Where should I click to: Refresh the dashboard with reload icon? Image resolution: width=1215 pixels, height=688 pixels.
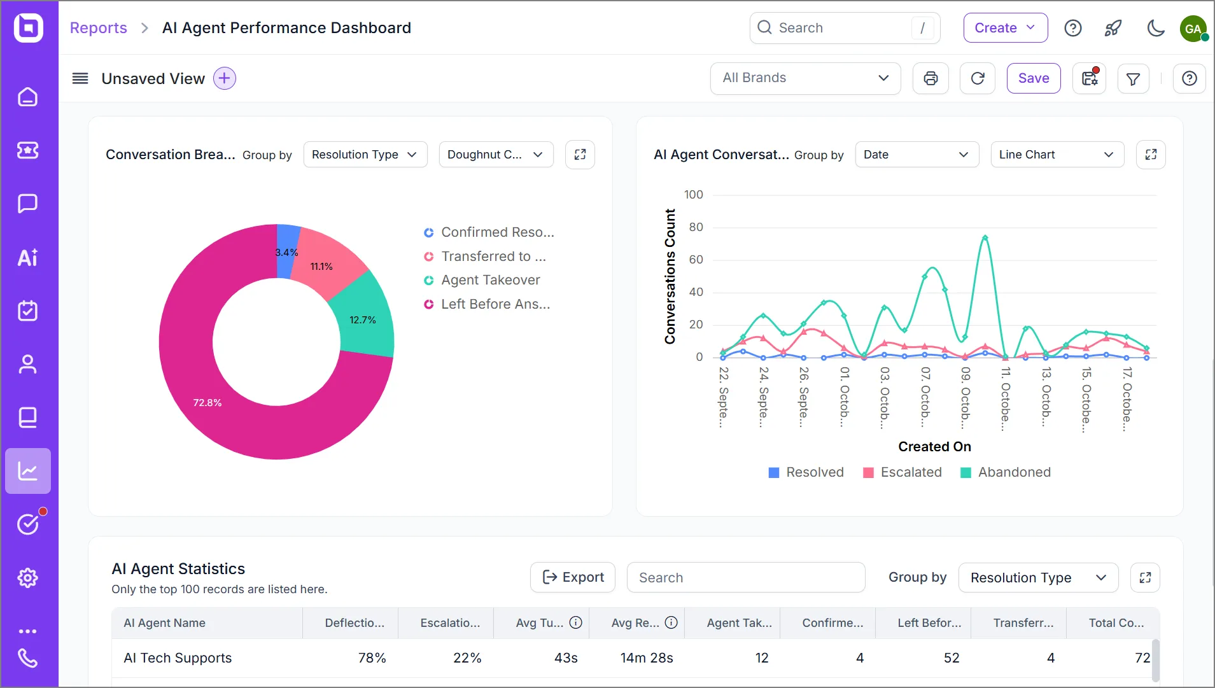click(978, 78)
